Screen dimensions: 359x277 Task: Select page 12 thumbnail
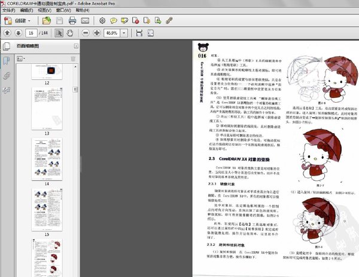coord(47,72)
